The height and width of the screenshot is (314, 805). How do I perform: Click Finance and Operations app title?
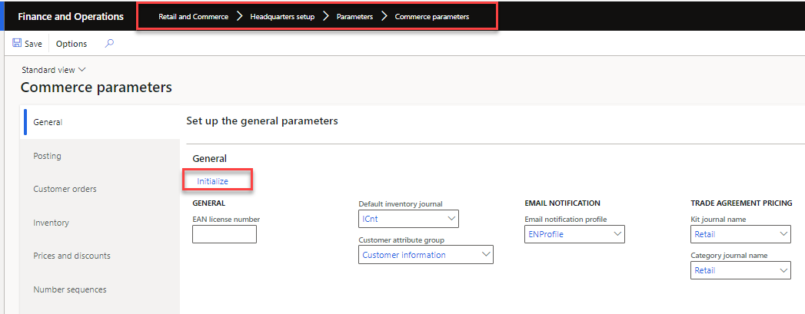tap(71, 16)
